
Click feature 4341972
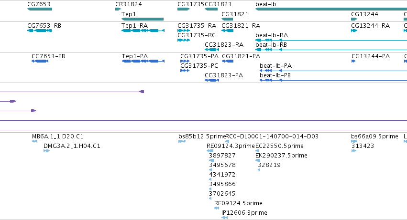[222, 175]
